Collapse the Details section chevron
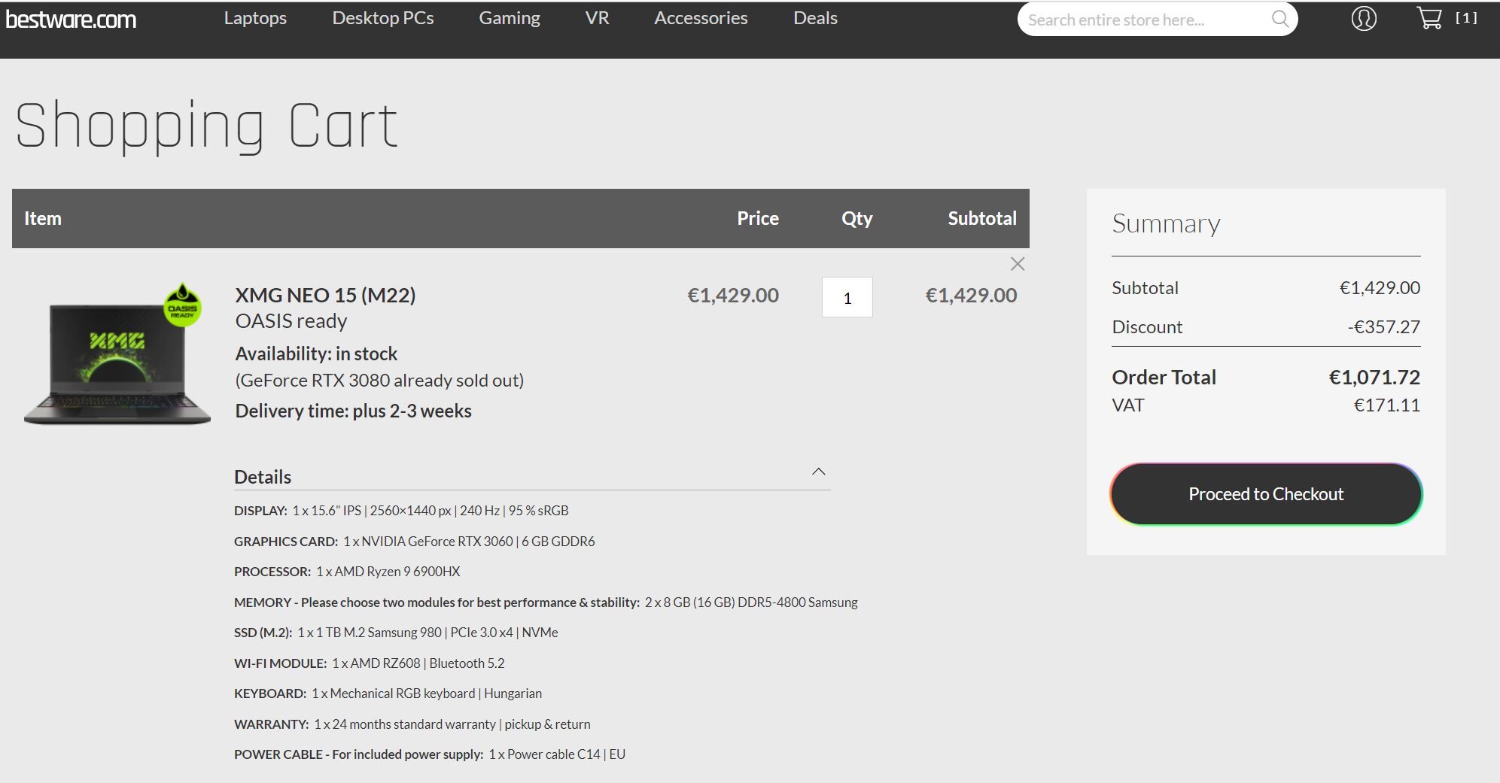This screenshot has height=783, width=1500. [818, 472]
